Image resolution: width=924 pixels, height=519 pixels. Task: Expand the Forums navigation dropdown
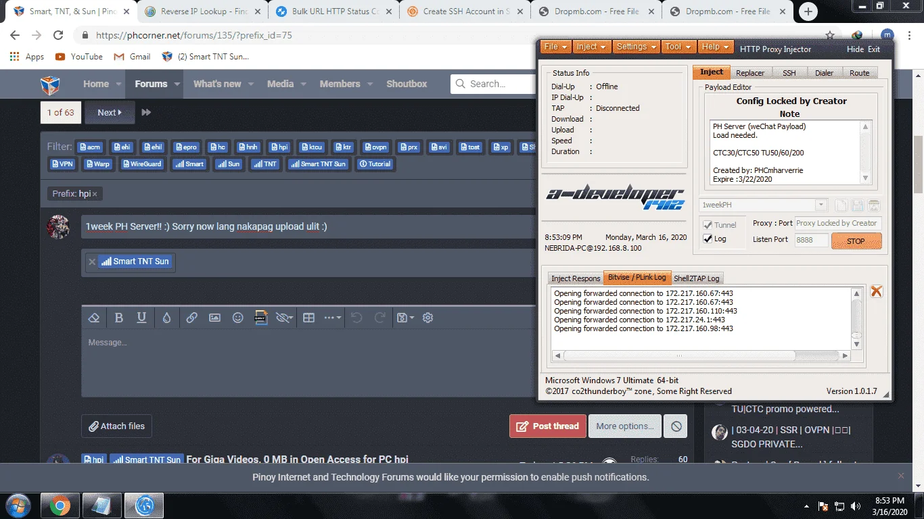point(177,84)
